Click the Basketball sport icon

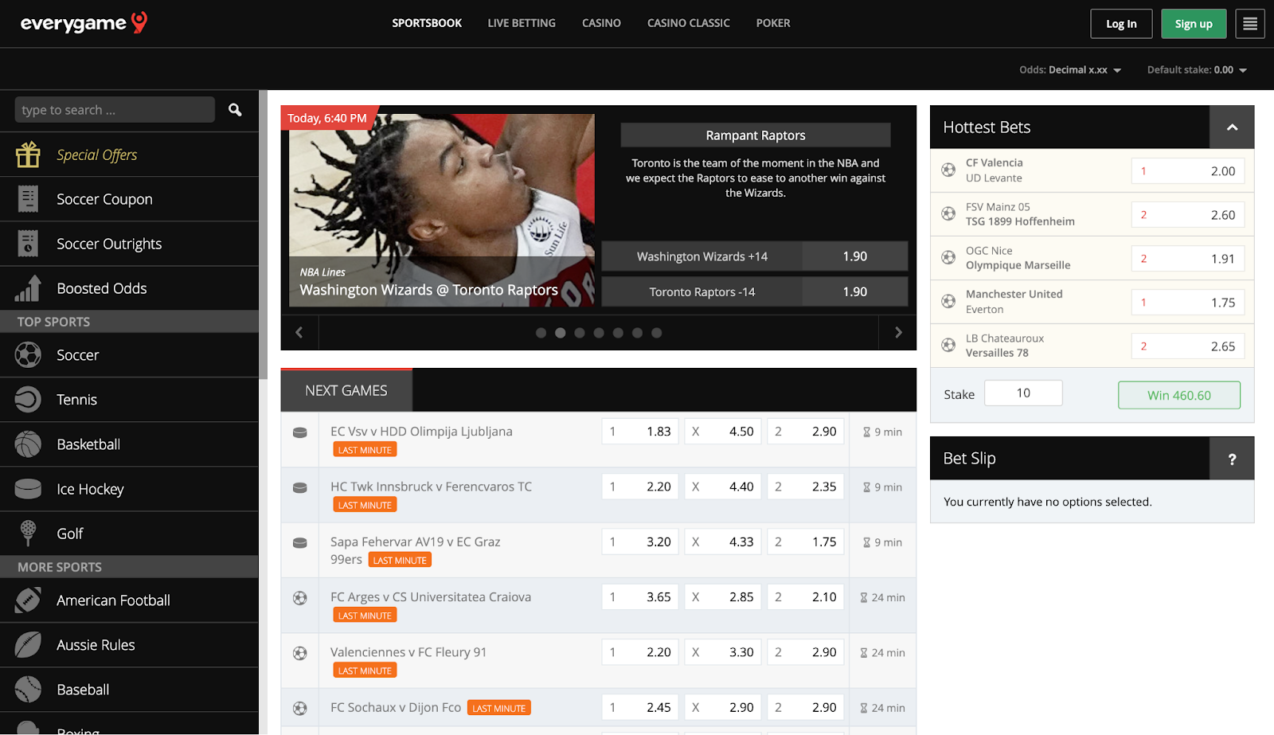pos(28,444)
